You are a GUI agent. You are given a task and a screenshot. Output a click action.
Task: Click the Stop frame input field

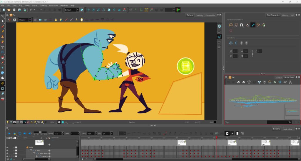coord(91,133)
